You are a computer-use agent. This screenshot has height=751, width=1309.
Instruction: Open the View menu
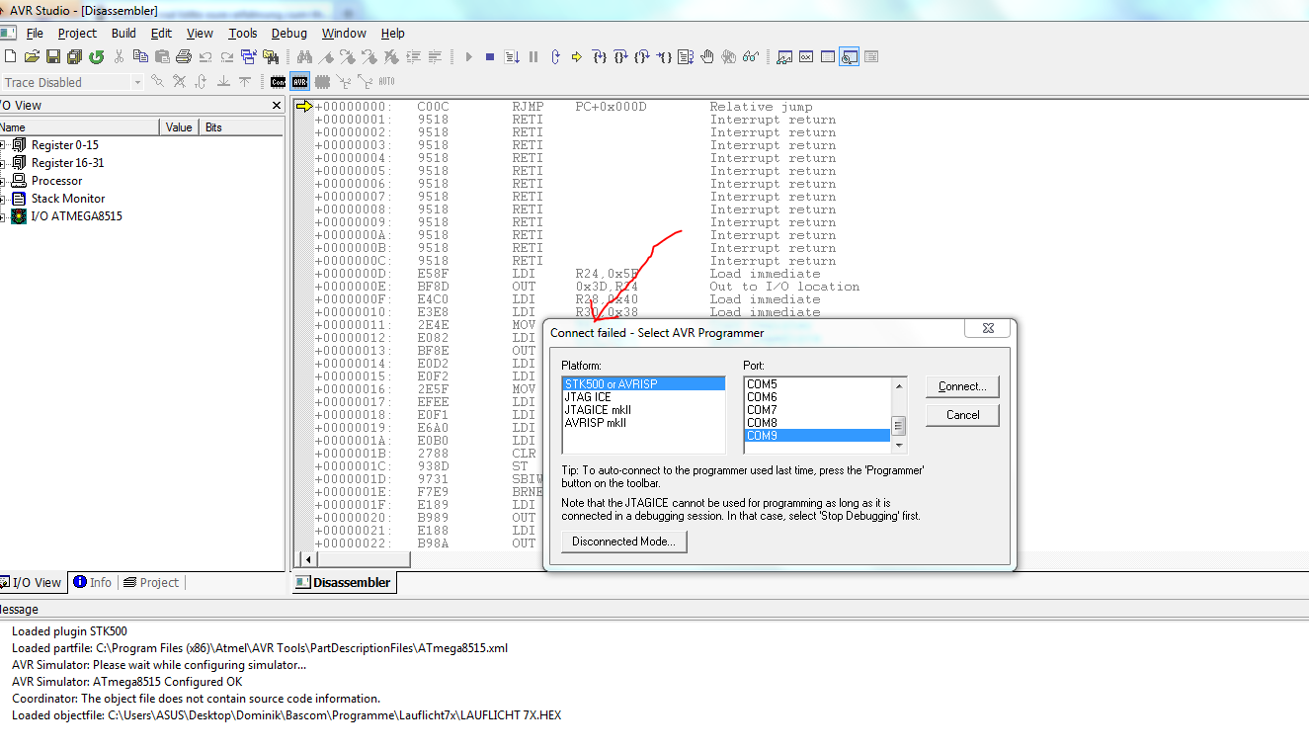(x=200, y=33)
